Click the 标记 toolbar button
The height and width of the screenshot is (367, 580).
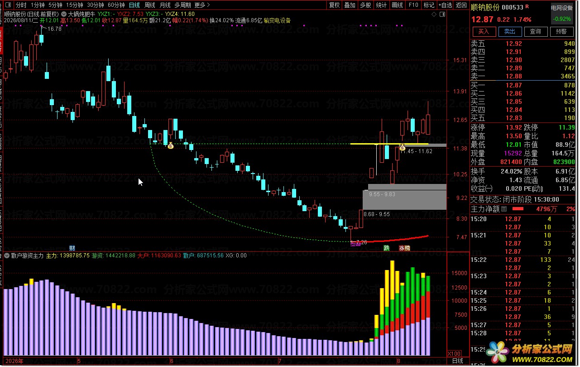click(x=429, y=5)
